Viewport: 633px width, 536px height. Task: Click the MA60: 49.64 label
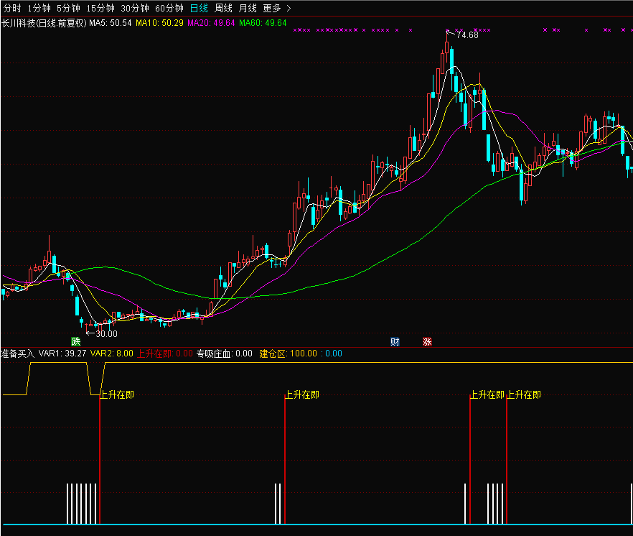pos(263,23)
